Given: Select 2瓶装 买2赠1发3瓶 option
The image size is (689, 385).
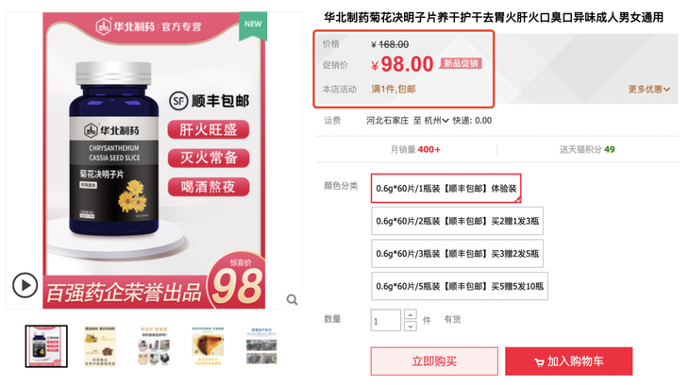Looking at the screenshot, I should point(457,221).
